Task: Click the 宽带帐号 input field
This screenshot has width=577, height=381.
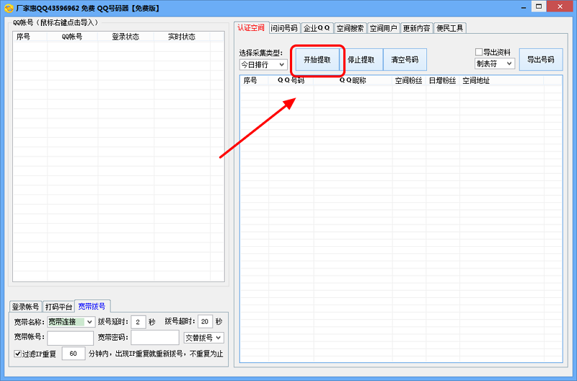Action: 70,338
